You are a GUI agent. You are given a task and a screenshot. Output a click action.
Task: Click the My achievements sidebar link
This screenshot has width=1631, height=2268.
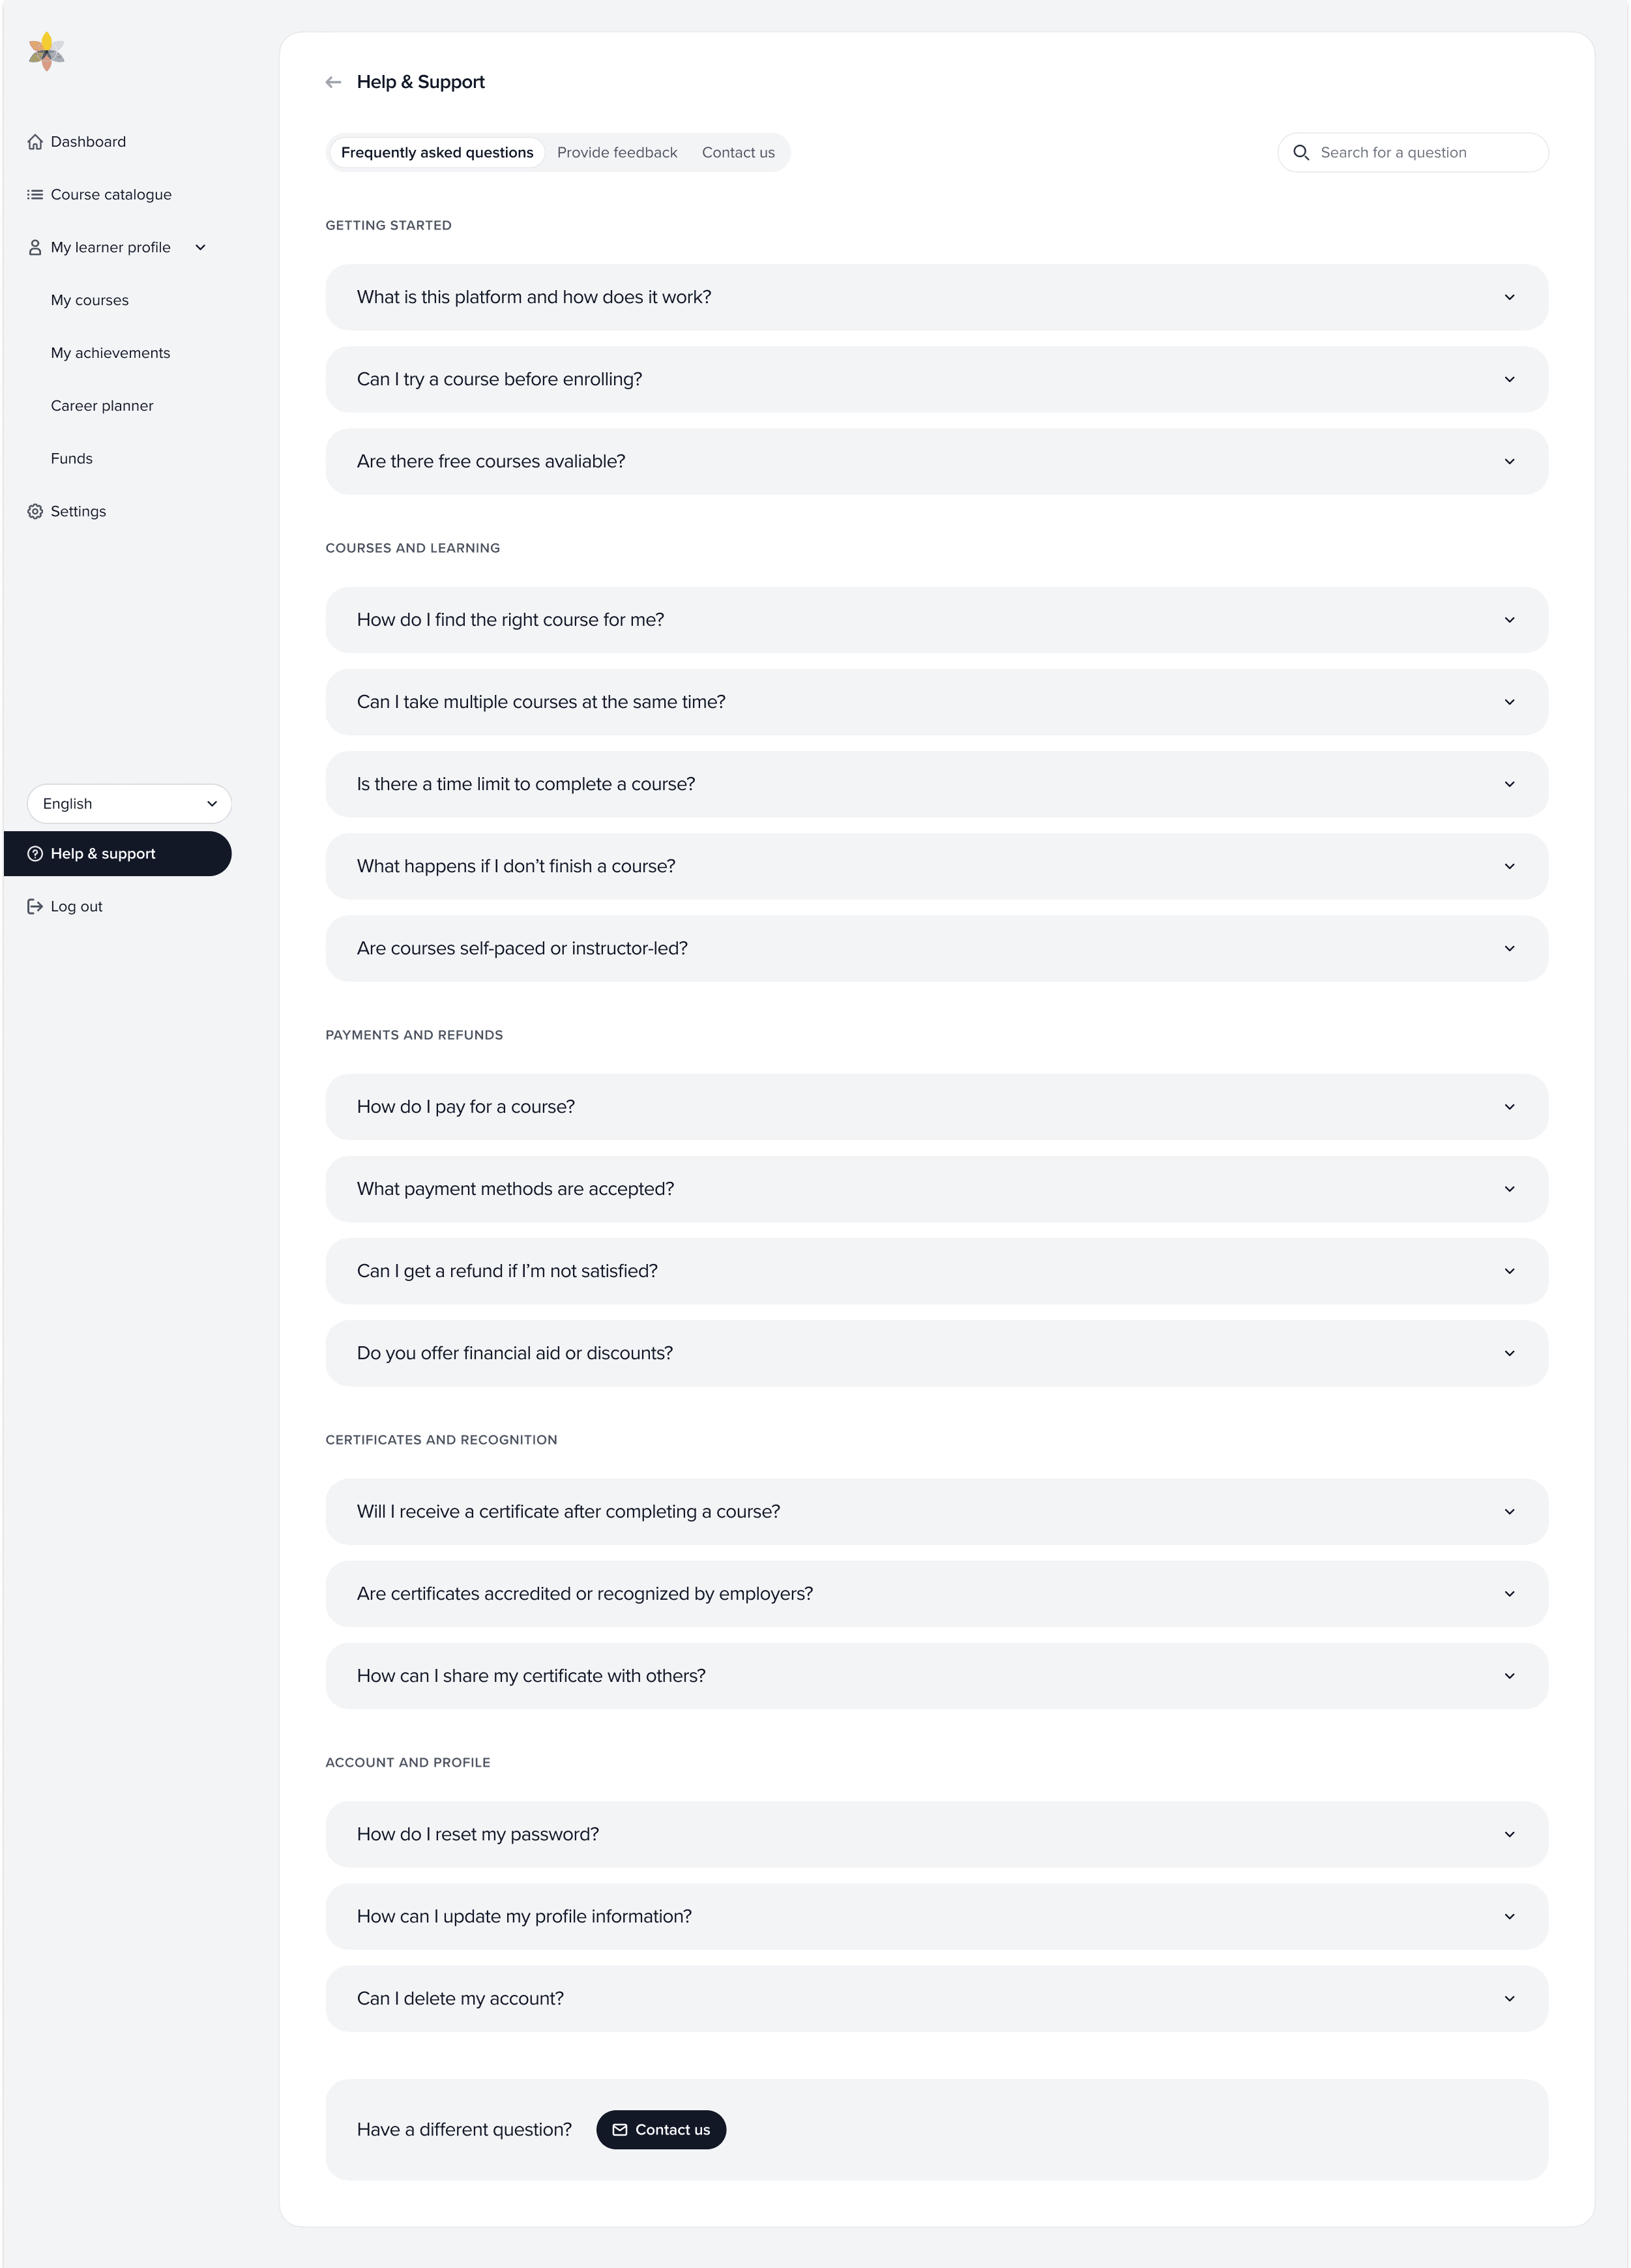click(x=110, y=352)
